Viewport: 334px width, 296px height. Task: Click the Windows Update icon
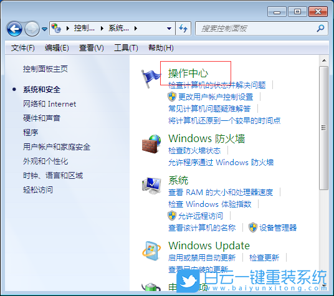click(x=151, y=251)
